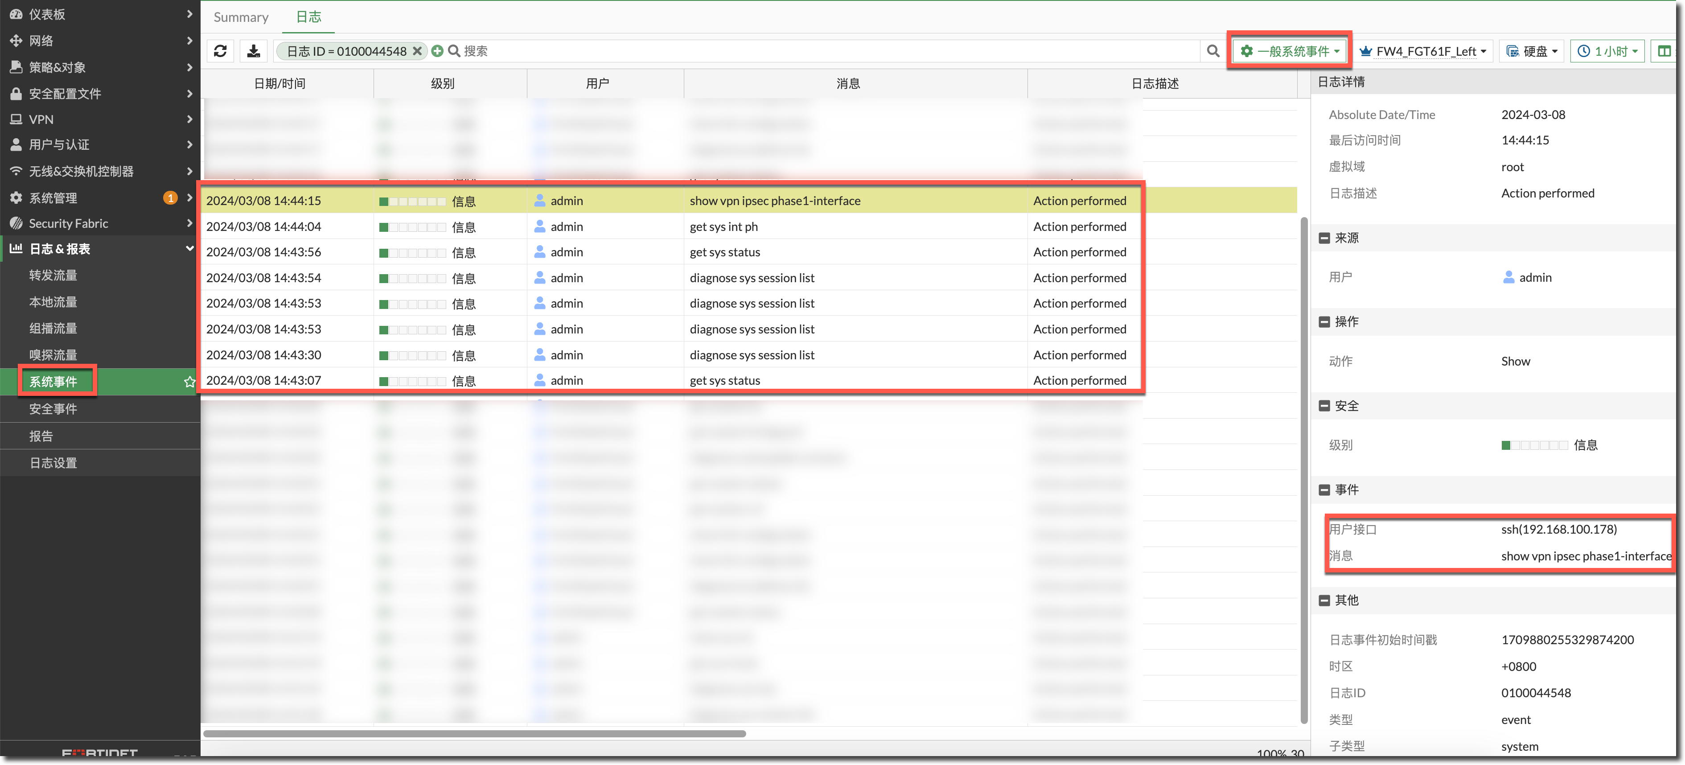This screenshot has height=765, width=1685.
Task: Collapse the 来源 section
Action: coord(1324,238)
